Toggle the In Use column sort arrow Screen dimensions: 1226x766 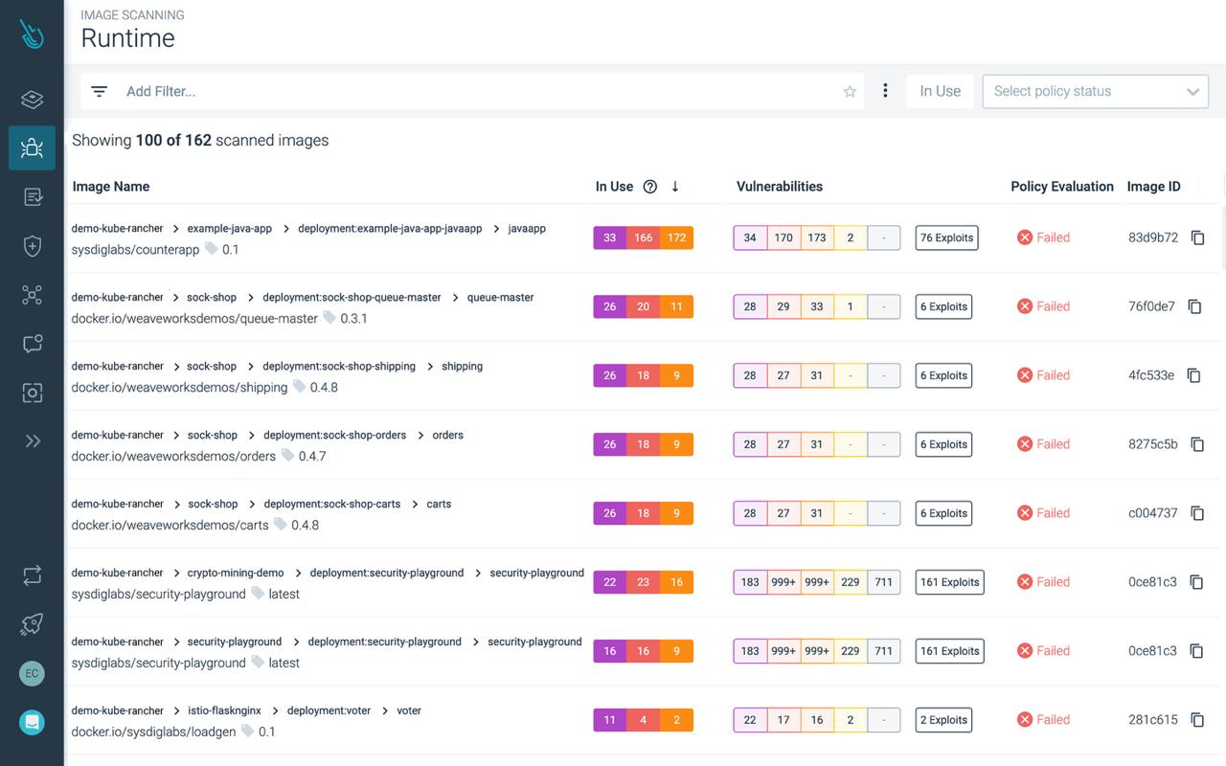coord(675,187)
